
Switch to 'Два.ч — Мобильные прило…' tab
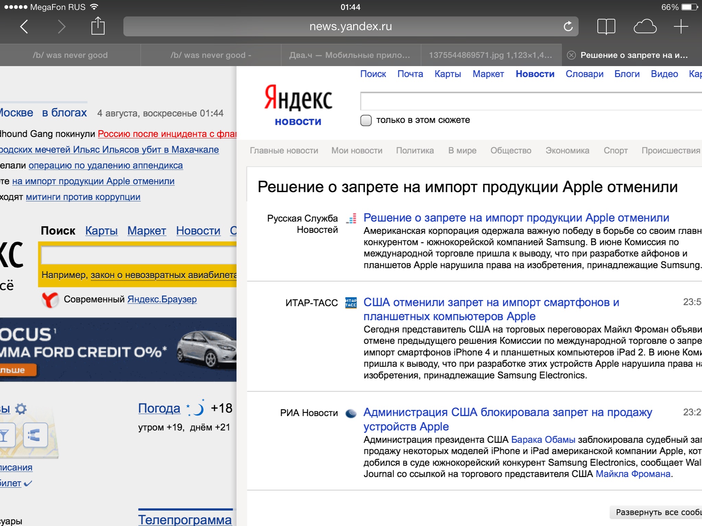351,55
